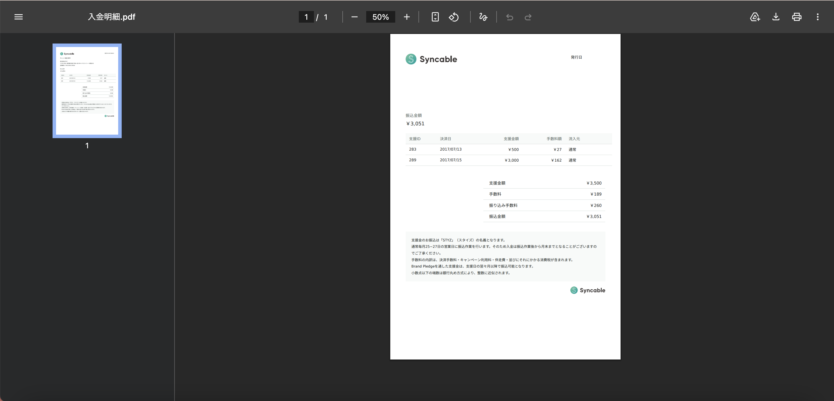Click the undo arrow
Screen dimensions: 834x401
(x=509, y=17)
